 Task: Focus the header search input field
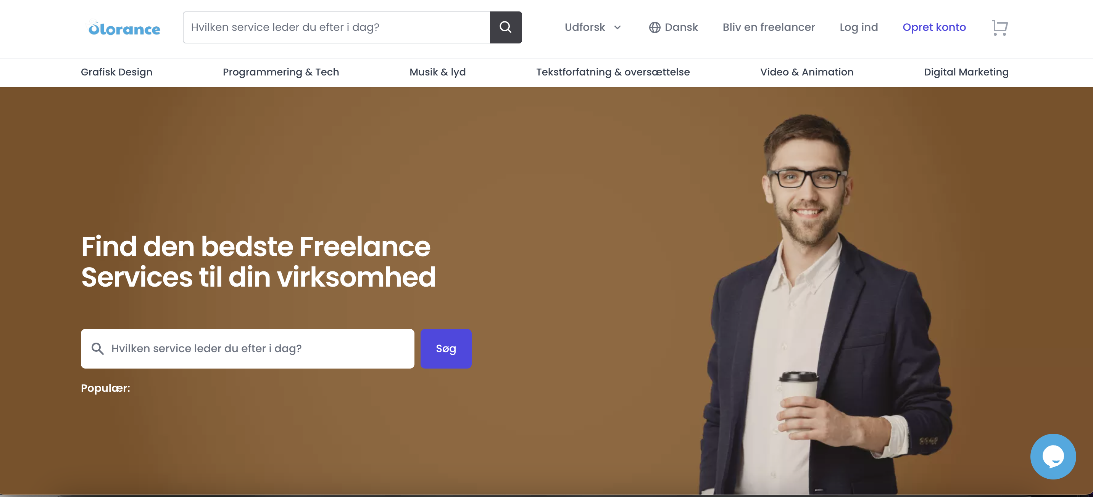pyautogui.click(x=337, y=27)
